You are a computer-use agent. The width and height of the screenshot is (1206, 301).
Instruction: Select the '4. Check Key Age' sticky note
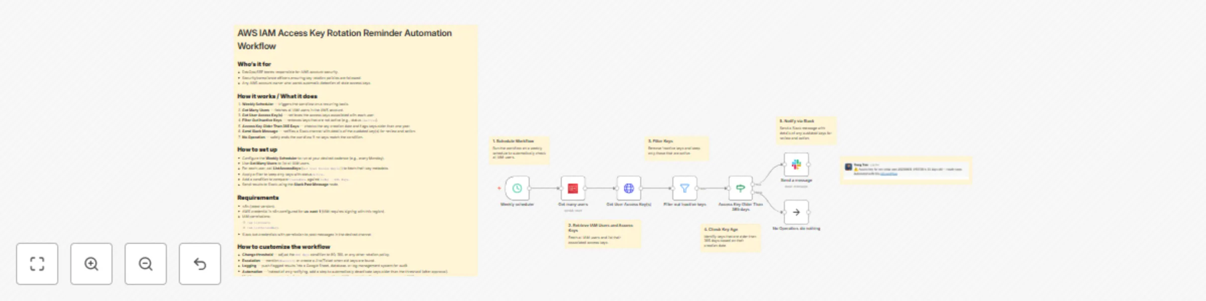pos(731,238)
